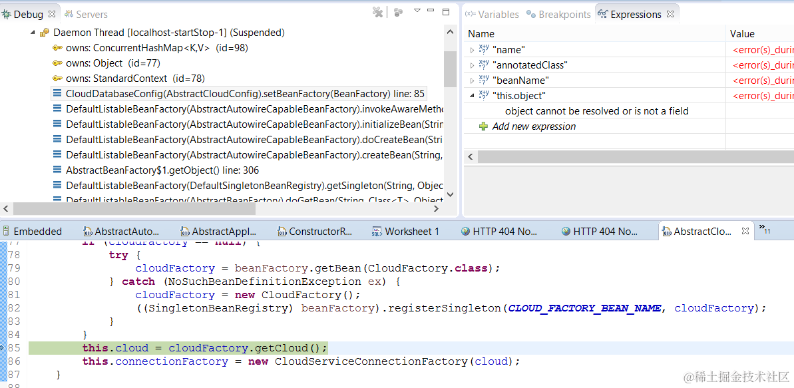Open the AbstractAuto... editor tab
This screenshot has width=794, height=388.
pyautogui.click(x=120, y=232)
